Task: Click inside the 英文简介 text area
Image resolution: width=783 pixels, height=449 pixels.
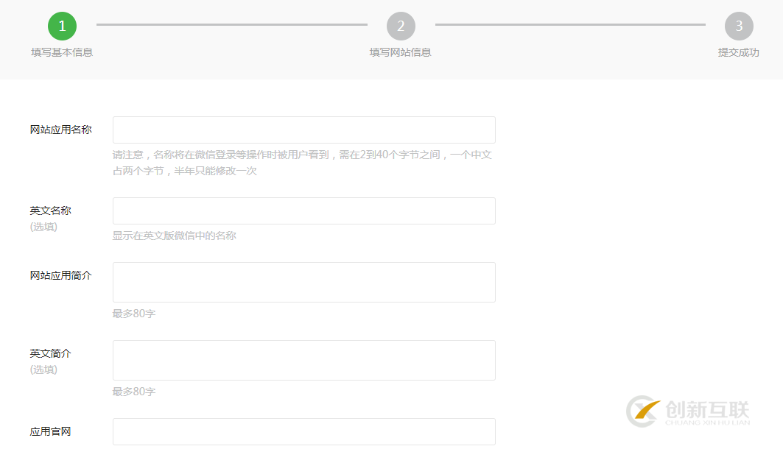Action: (x=303, y=360)
